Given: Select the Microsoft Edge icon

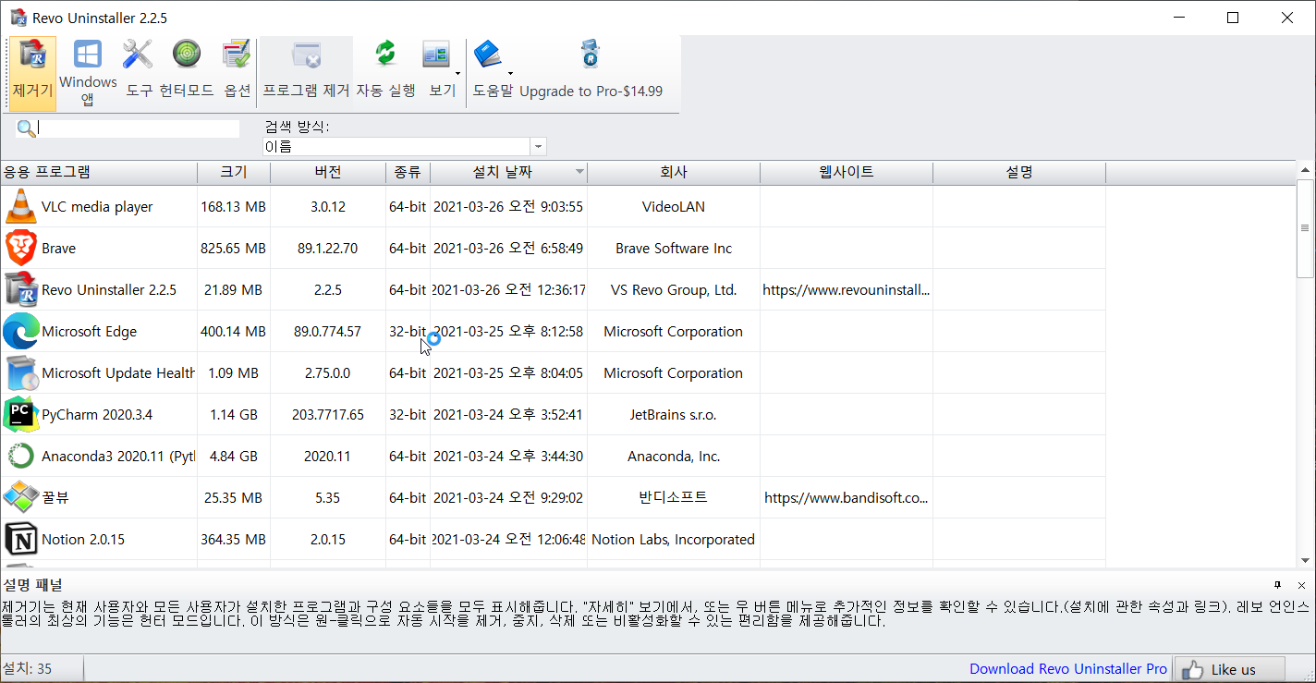Looking at the screenshot, I should click(20, 331).
